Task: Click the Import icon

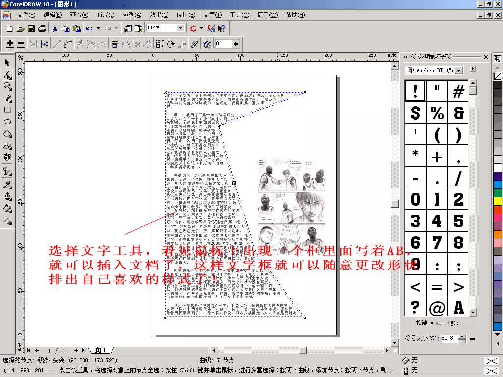Action: tap(128, 28)
